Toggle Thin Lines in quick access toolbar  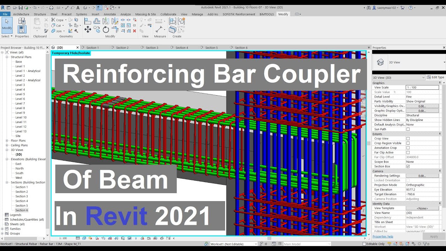(99, 7)
